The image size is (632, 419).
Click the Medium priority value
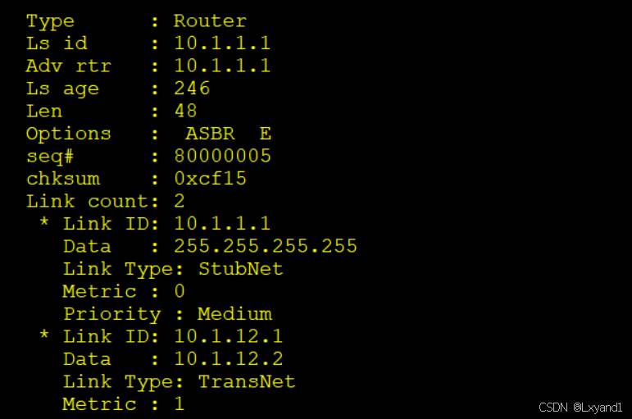(x=234, y=313)
